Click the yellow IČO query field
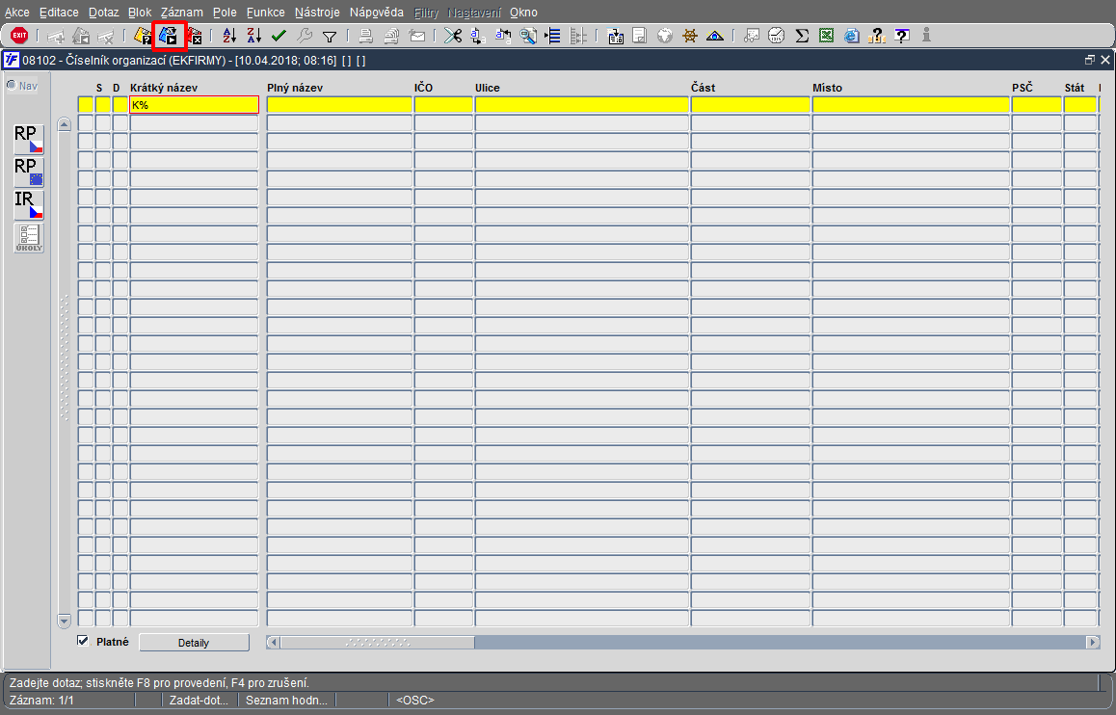Screen dimensions: 1116x715 443,105
